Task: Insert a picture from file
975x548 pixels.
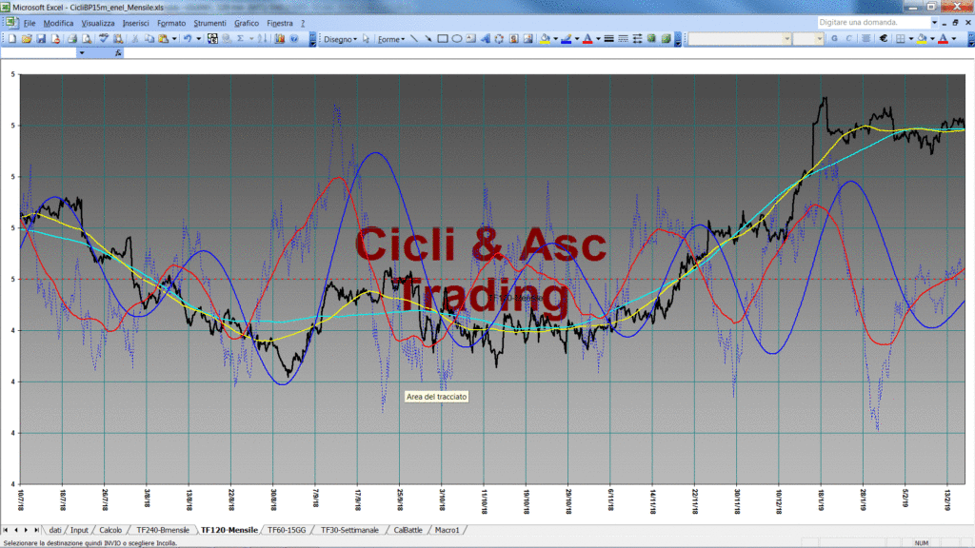Action: 527,38
